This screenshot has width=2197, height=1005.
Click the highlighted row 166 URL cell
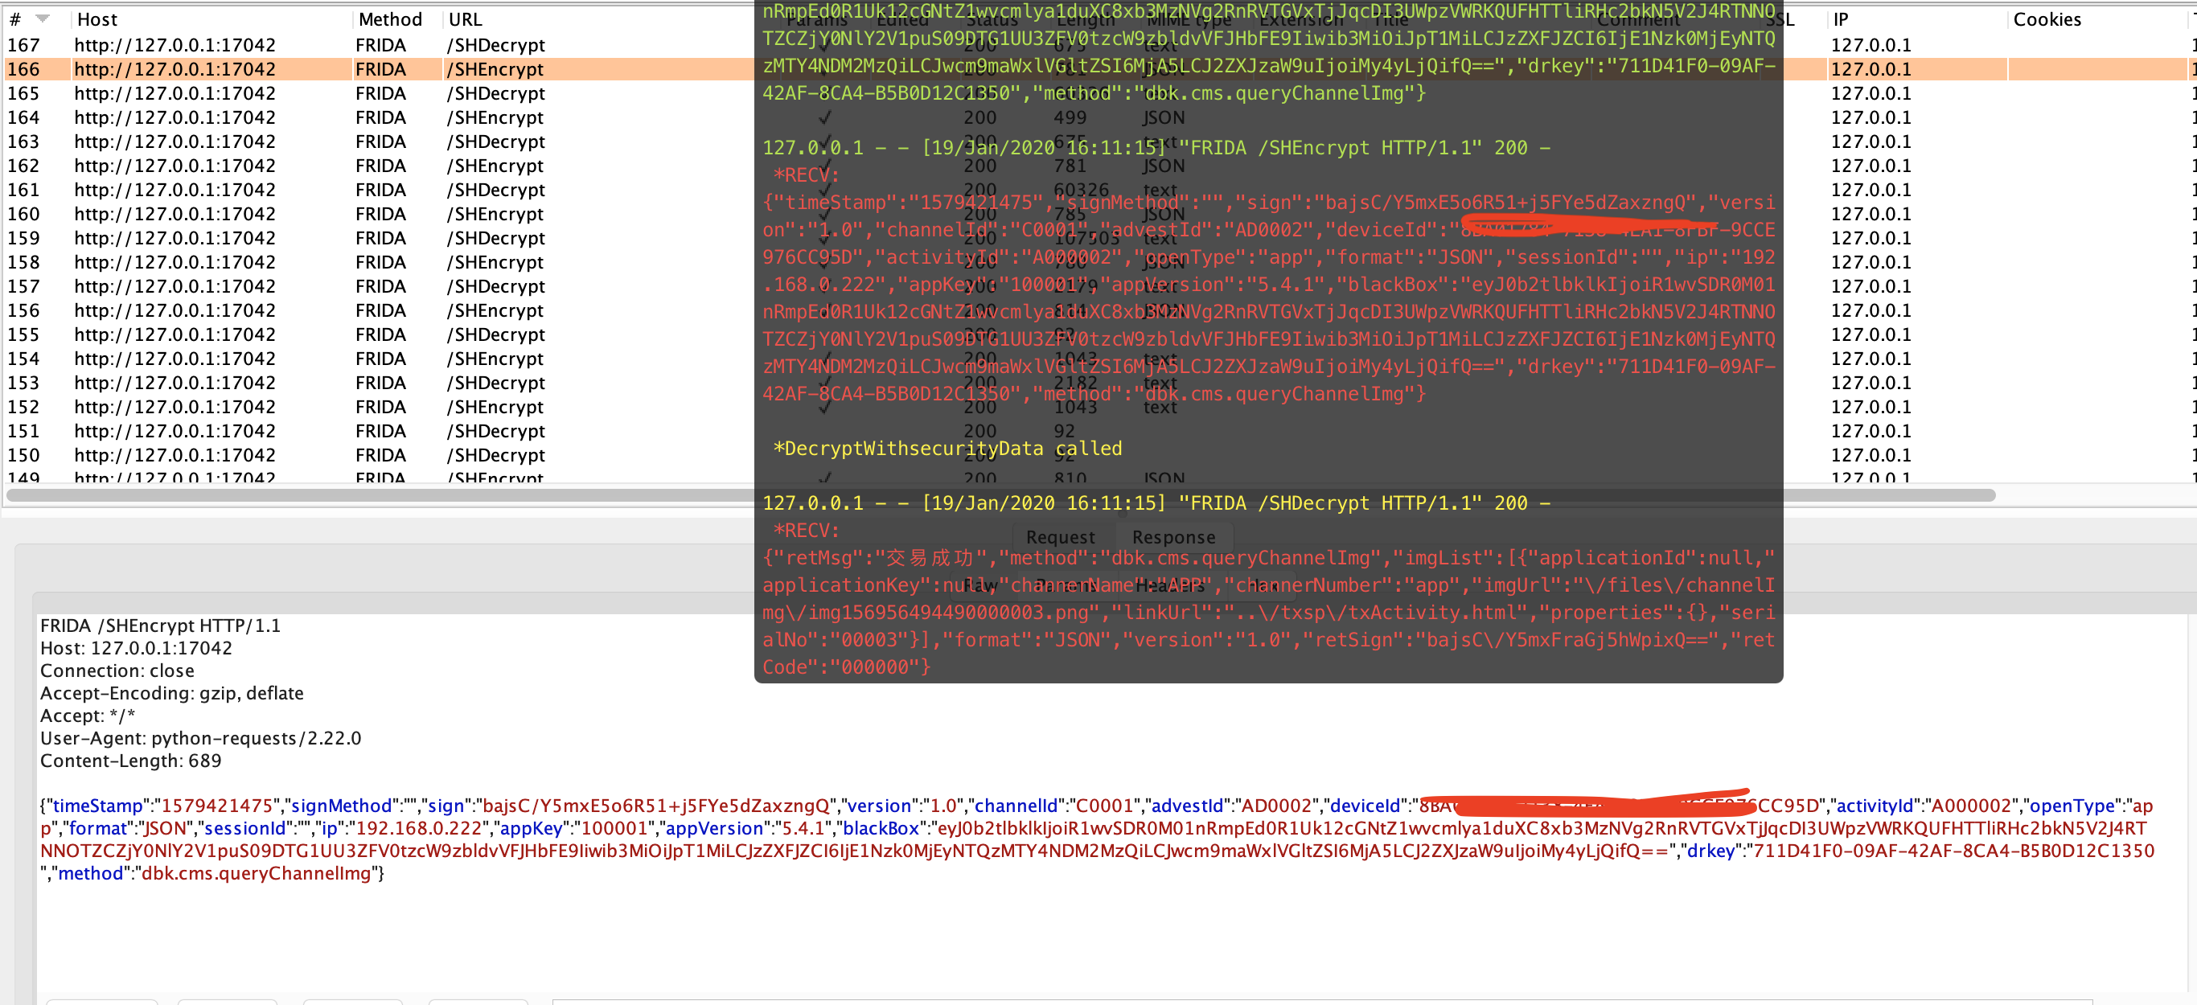[495, 69]
